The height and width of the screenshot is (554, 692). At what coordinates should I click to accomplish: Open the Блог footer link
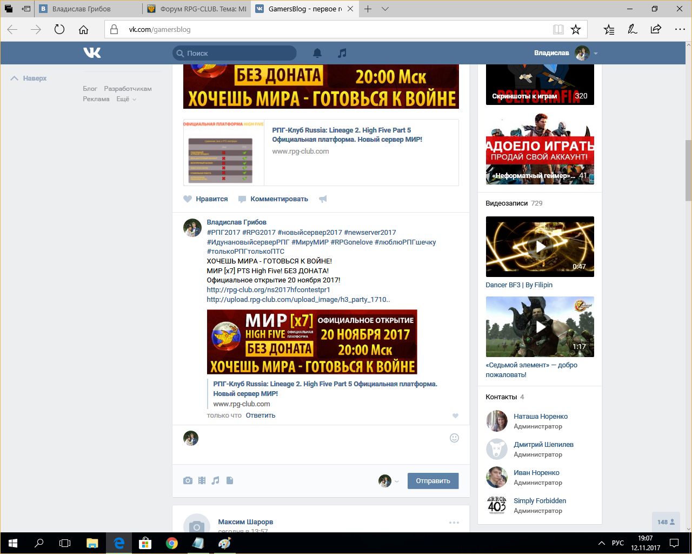(x=90, y=89)
